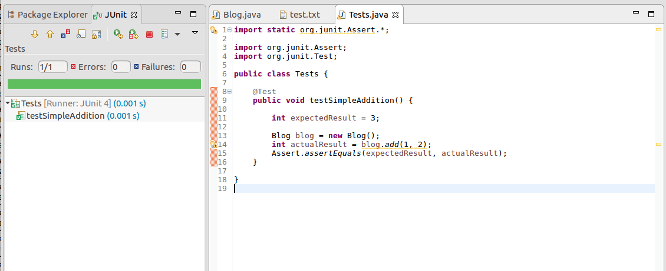Screen dimensions: 666x271
Task: Click the @Test annotation
Action: click(264, 91)
